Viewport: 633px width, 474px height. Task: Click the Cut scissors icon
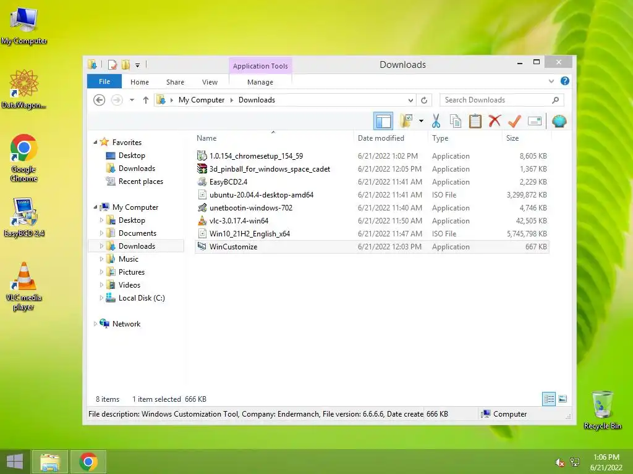[436, 121]
